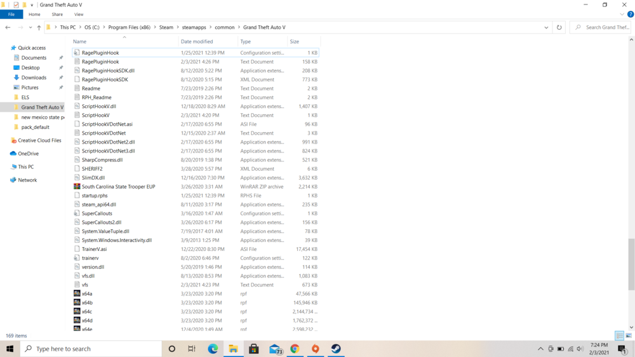Open Task View on the taskbar

tap(192, 349)
